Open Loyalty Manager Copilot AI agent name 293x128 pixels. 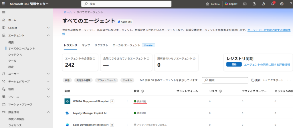pos(90,113)
